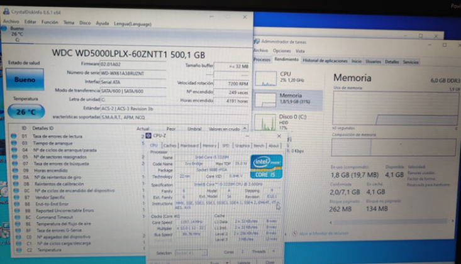Open Archivo menu in CrystalDiskInfo

11,21
